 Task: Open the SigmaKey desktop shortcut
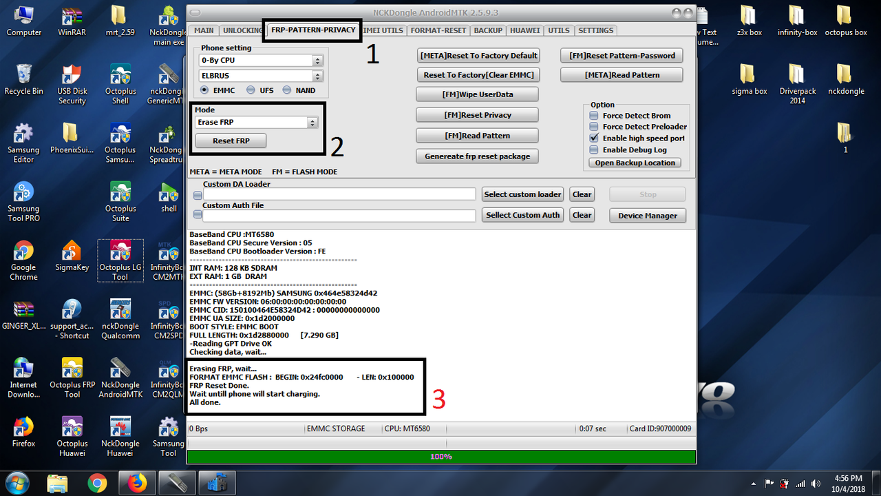(72, 256)
